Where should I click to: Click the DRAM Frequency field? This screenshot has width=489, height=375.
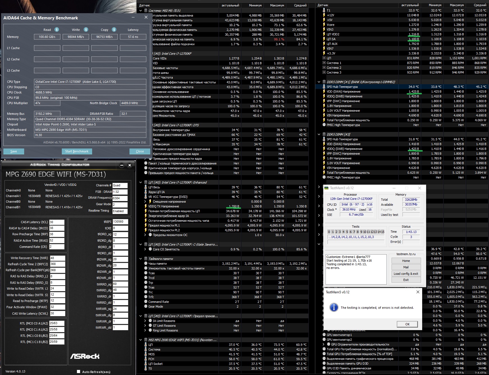[x=120, y=198]
